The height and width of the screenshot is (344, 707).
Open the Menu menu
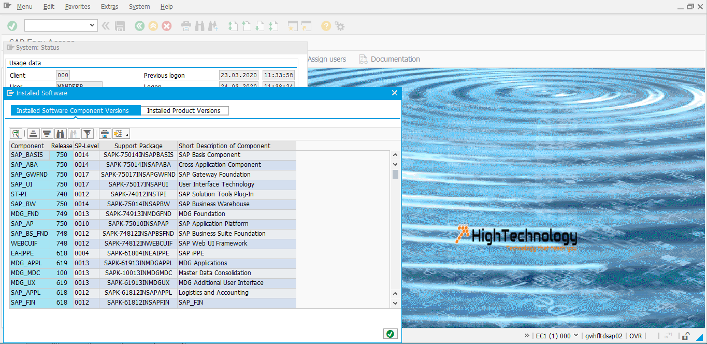pos(24,7)
